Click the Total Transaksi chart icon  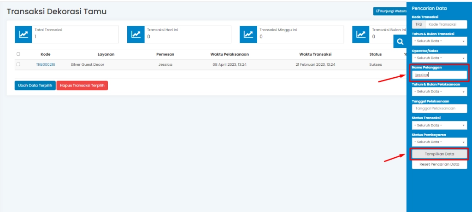[x=23, y=34]
